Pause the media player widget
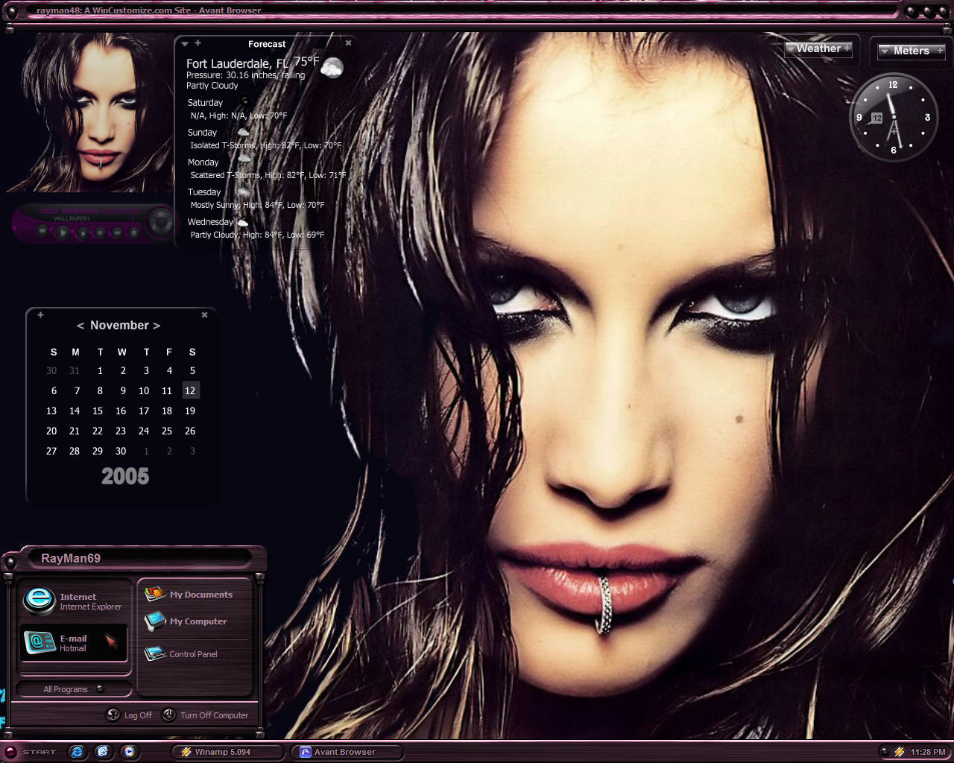954x763 pixels. coord(100,232)
